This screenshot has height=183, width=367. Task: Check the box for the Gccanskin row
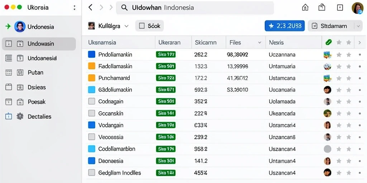click(92, 113)
